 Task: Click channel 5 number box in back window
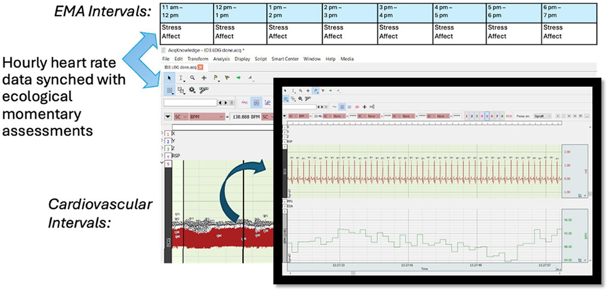(x=168, y=164)
